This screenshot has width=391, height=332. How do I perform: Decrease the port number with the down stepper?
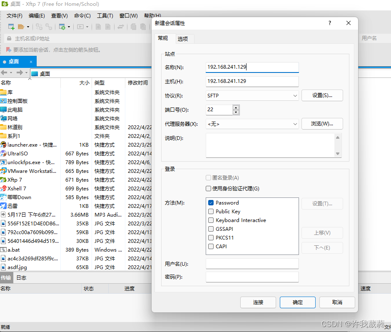(236, 112)
